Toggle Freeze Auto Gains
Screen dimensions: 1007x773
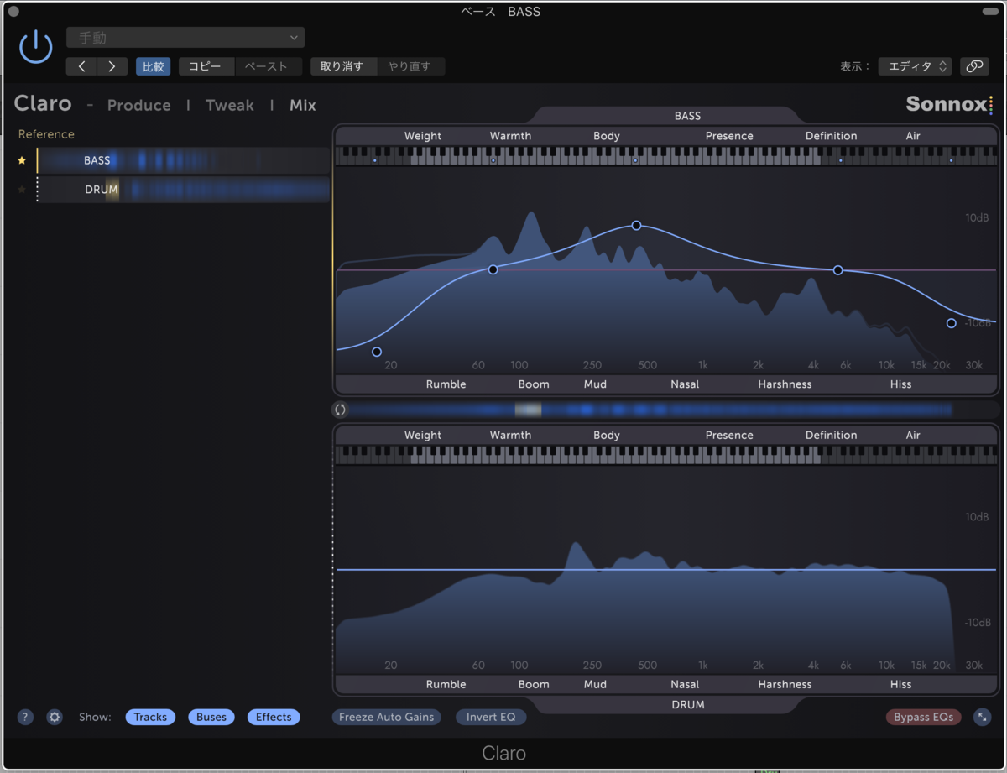386,717
